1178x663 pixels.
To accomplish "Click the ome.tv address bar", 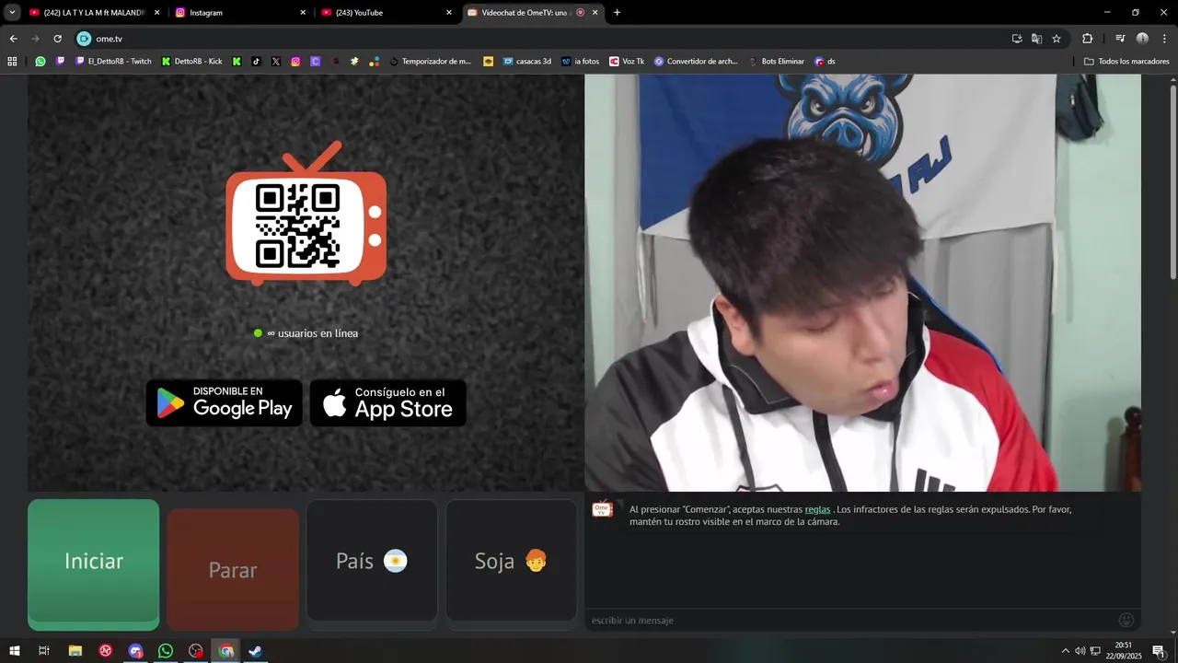I will (552, 39).
